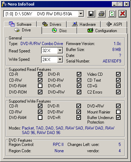Toggle CD Text checkbox
The height and width of the screenshot is (162, 131).
click(118, 80)
